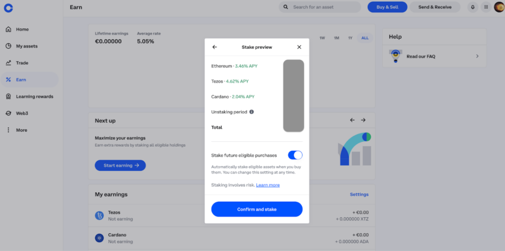This screenshot has width=505, height=251.
Task: Open the profile avatar menu
Action: click(499, 7)
